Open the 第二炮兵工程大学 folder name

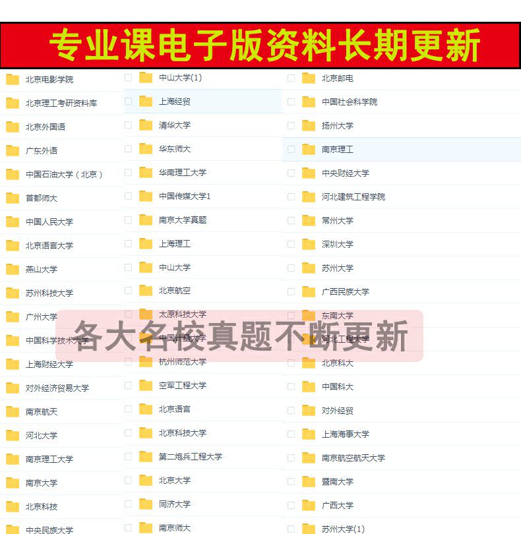pos(191,457)
